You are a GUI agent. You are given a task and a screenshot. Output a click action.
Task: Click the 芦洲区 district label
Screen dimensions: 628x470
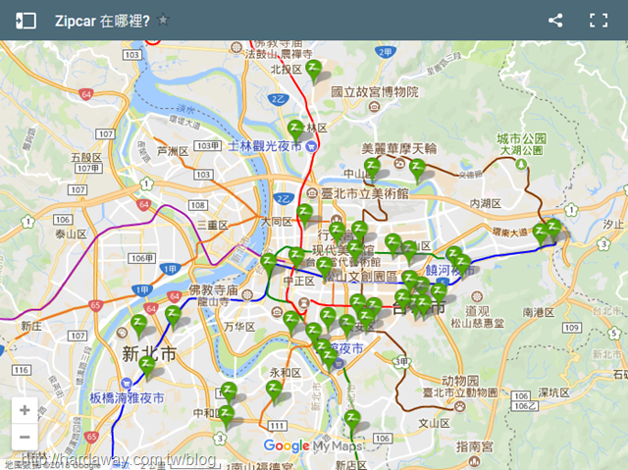coord(173,151)
